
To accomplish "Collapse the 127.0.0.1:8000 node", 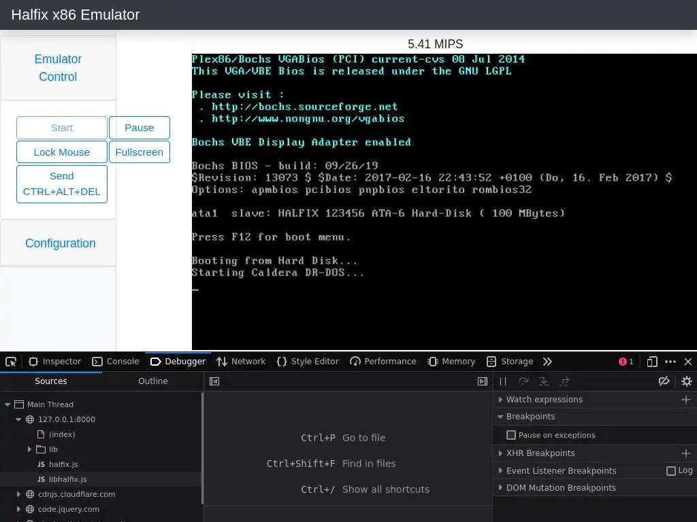I will 18,419.
